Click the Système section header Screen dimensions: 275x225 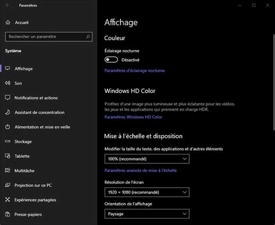[x=13, y=51]
